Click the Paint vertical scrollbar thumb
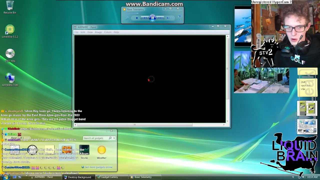Screen dimensions: 320x180 point(227,69)
